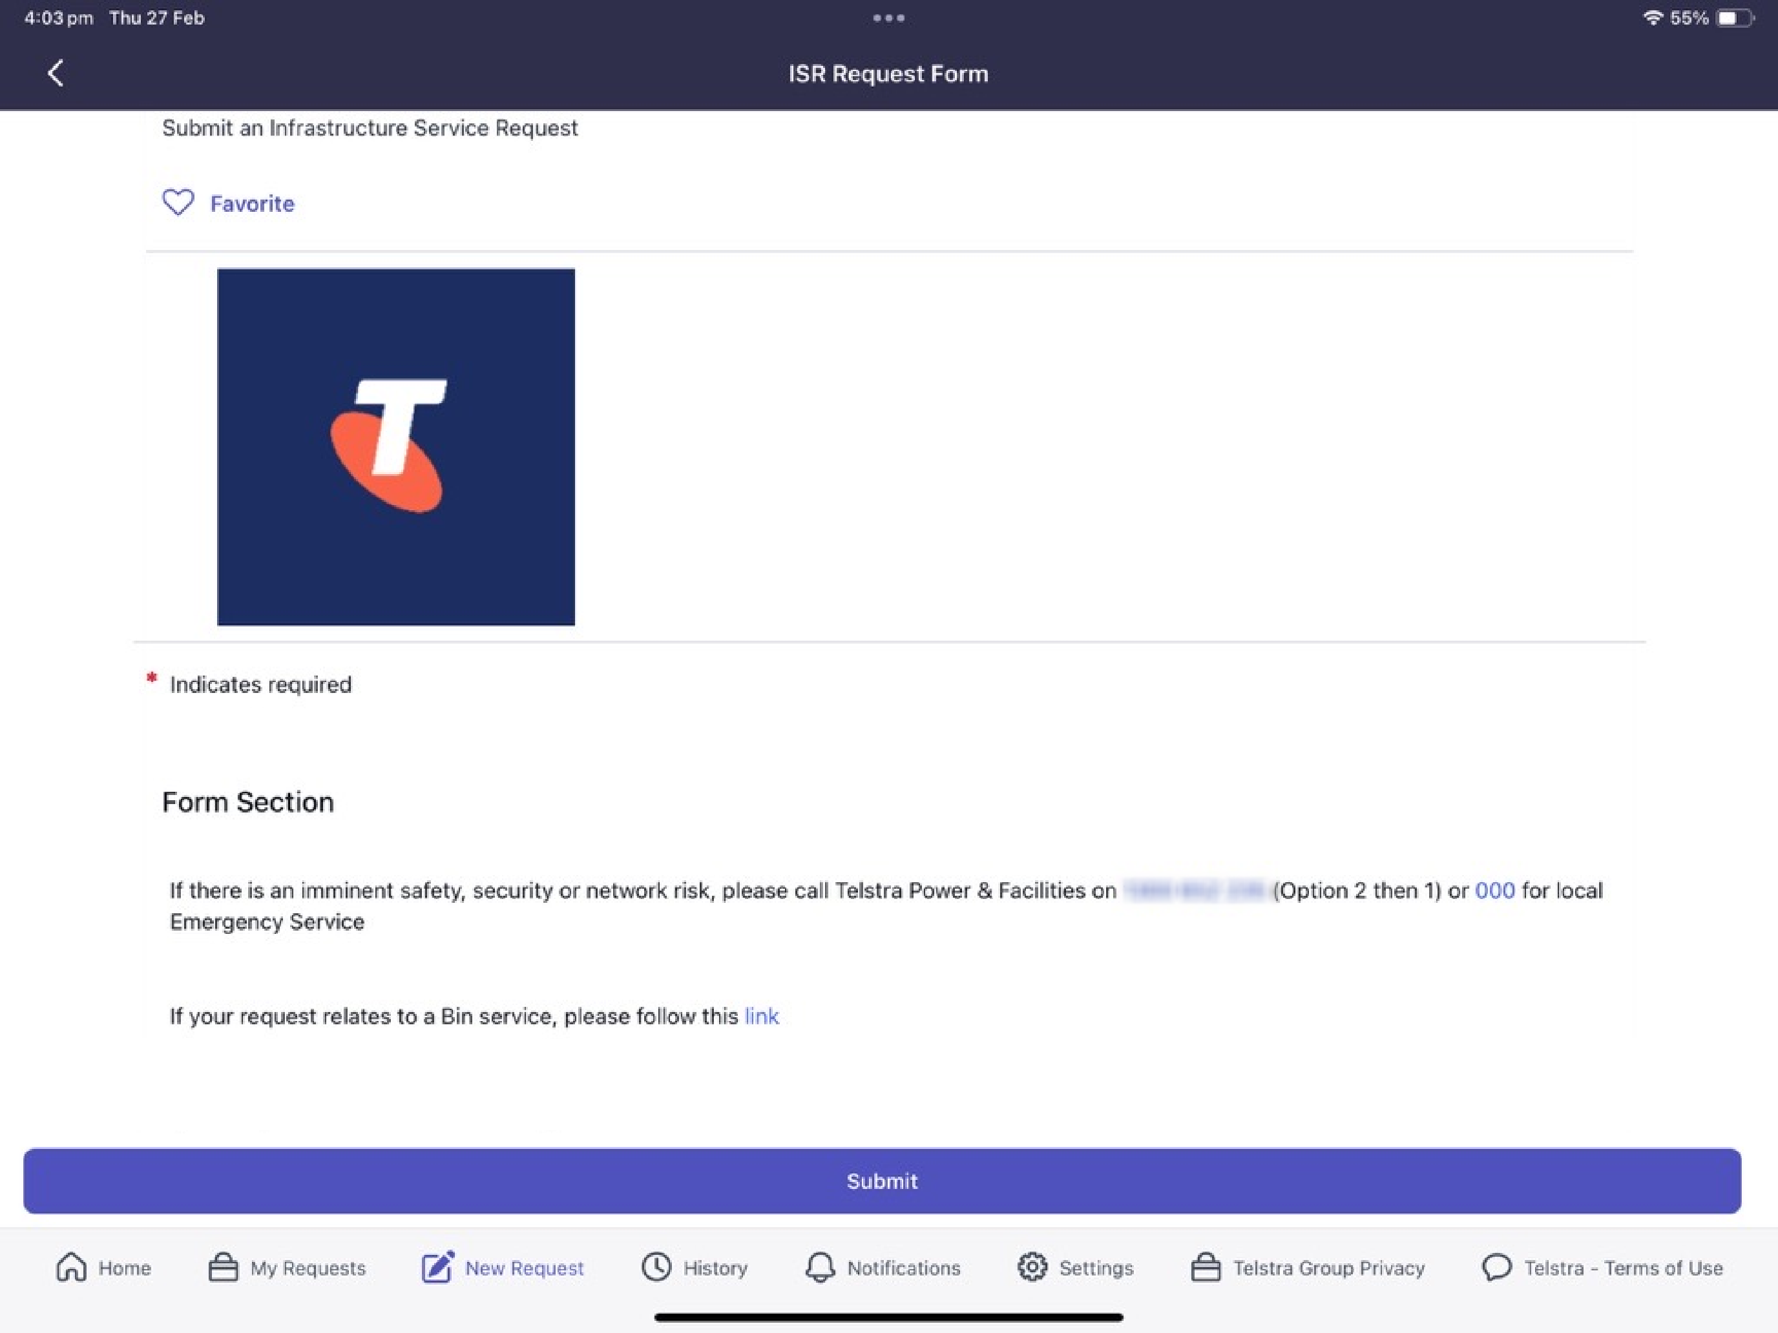Tap the Indicates required note
This screenshot has width=1778, height=1333.
[x=260, y=685]
